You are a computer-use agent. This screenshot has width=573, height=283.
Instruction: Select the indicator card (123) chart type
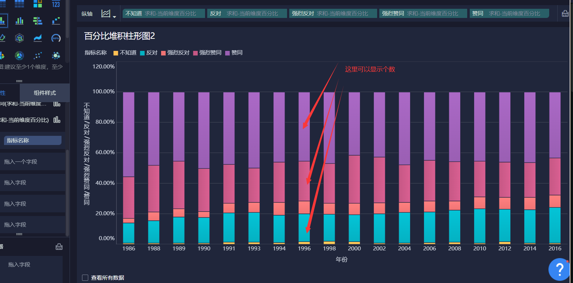tap(56, 4)
